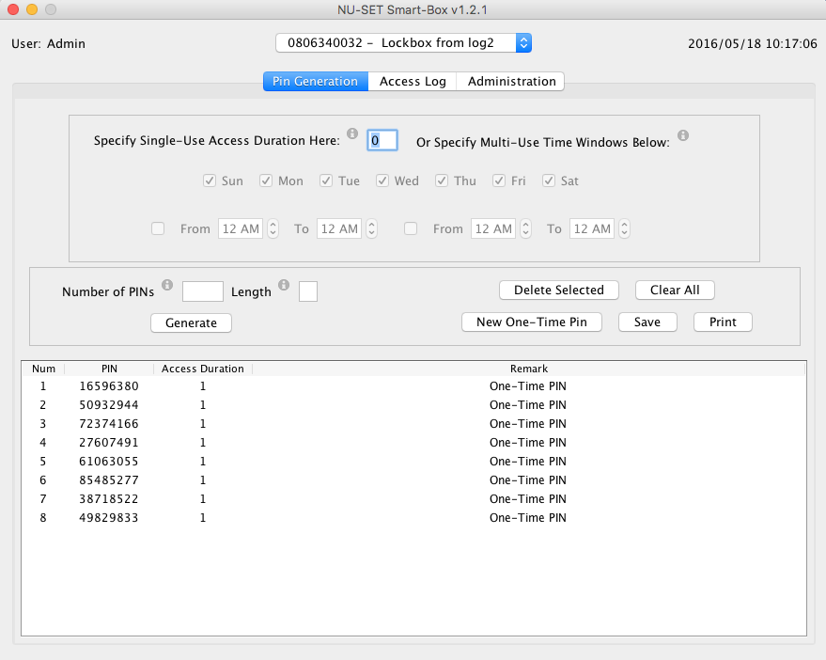Select PIN 61063055 row
This screenshot has height=660, width=826.
(413, 462)
